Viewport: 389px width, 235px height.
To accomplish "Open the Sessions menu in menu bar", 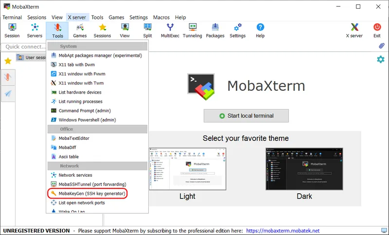I will click(37, 17).
